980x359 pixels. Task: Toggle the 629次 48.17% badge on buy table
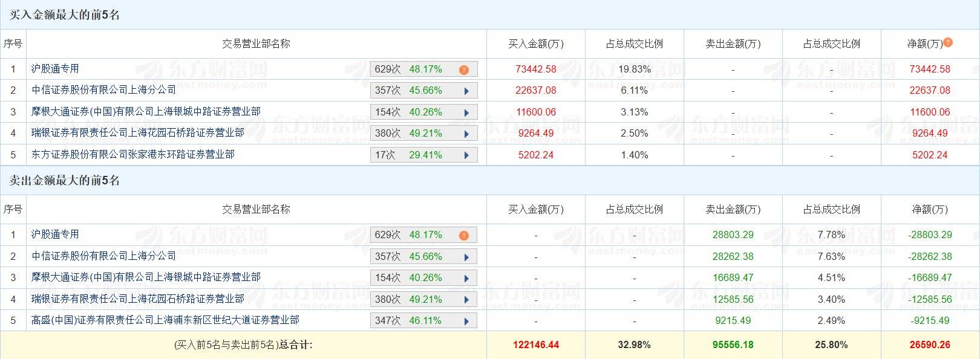coord(423,69)
